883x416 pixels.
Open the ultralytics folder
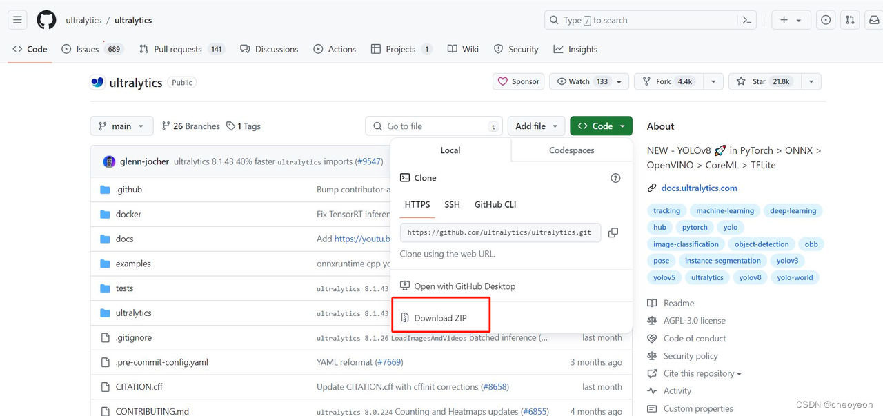pos(133,313)
